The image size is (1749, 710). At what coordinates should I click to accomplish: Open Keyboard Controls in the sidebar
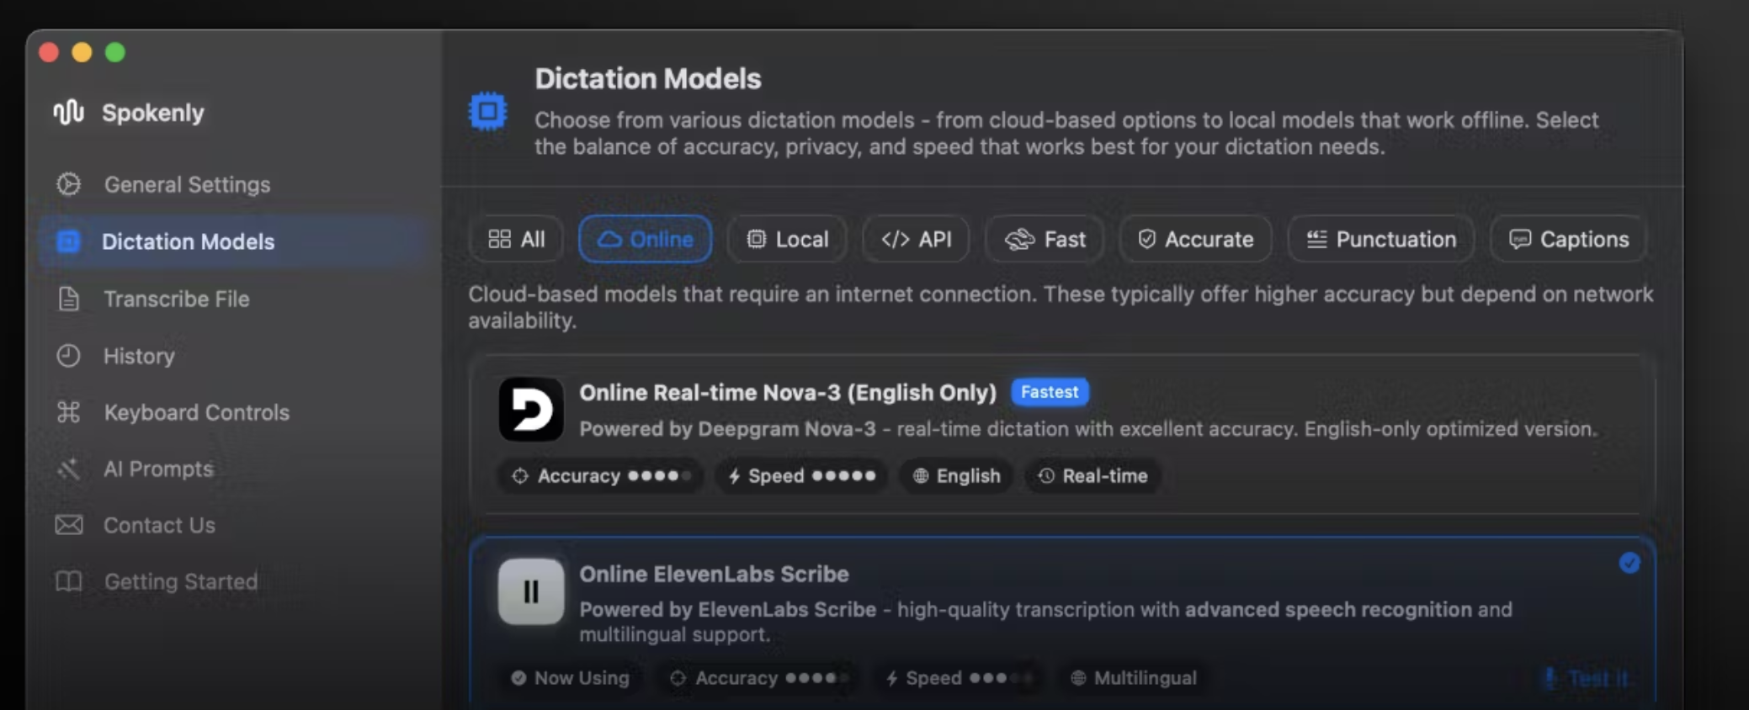pyautogui.click(x=231, y=412)
